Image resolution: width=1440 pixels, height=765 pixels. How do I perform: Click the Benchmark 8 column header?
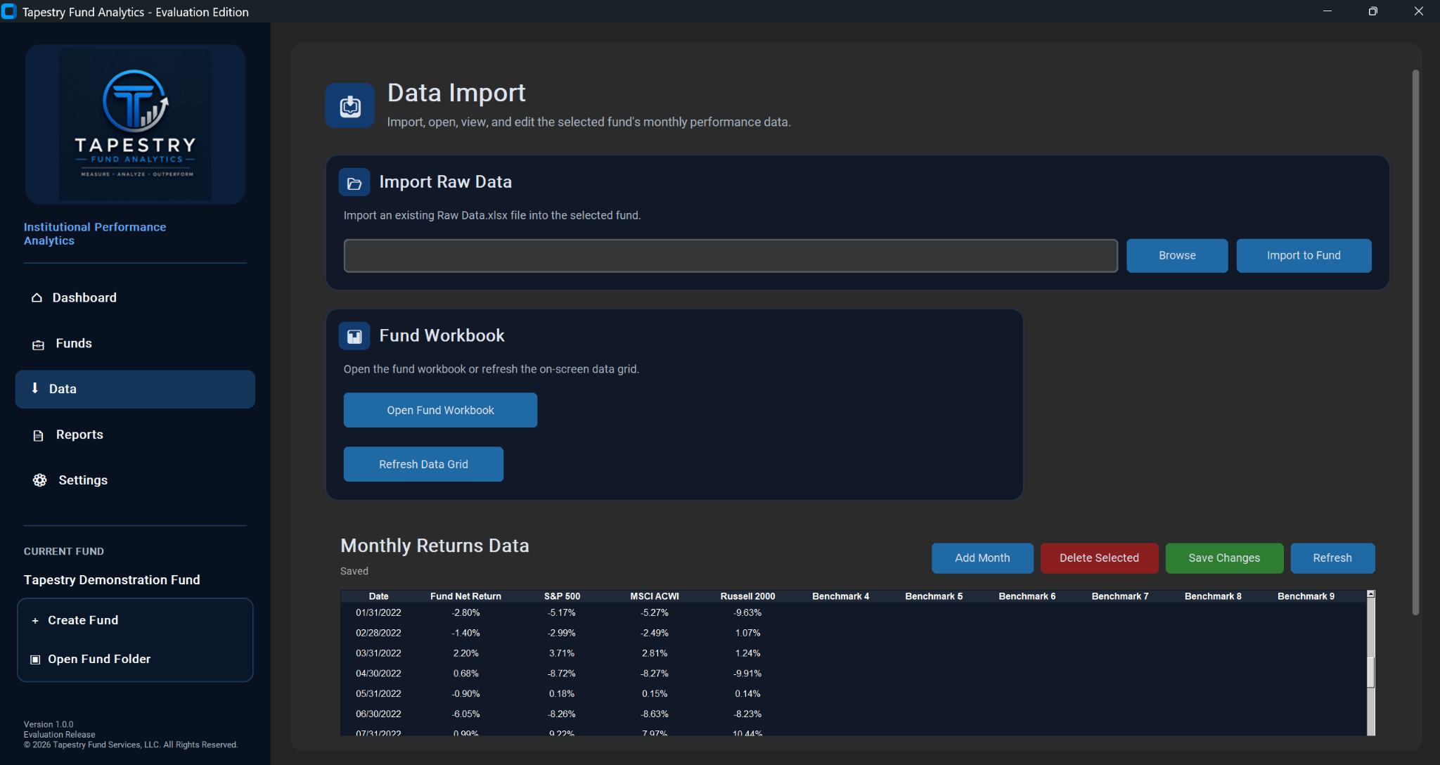(1213, 596)
